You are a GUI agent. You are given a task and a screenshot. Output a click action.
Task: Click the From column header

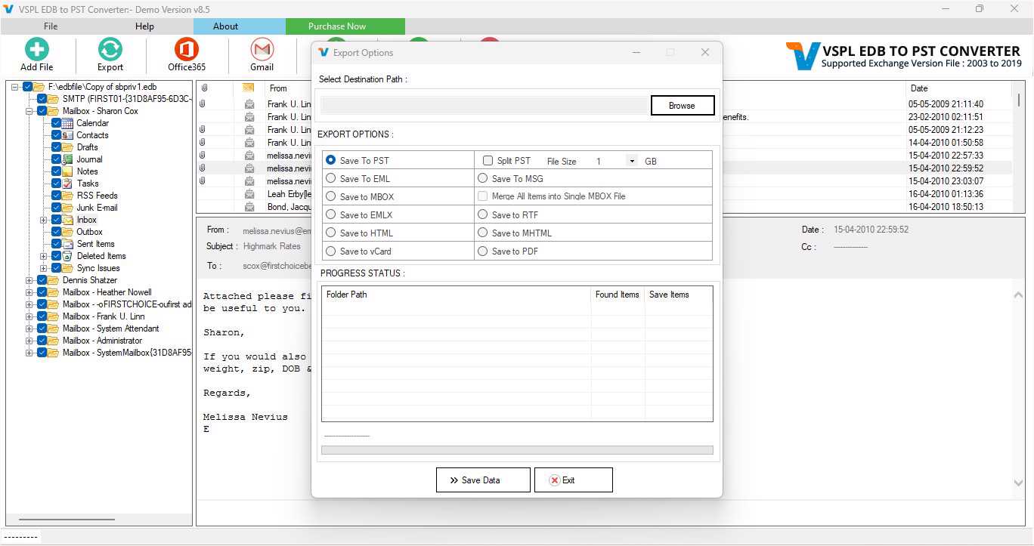pyautogui.click(x=278, y=88)
